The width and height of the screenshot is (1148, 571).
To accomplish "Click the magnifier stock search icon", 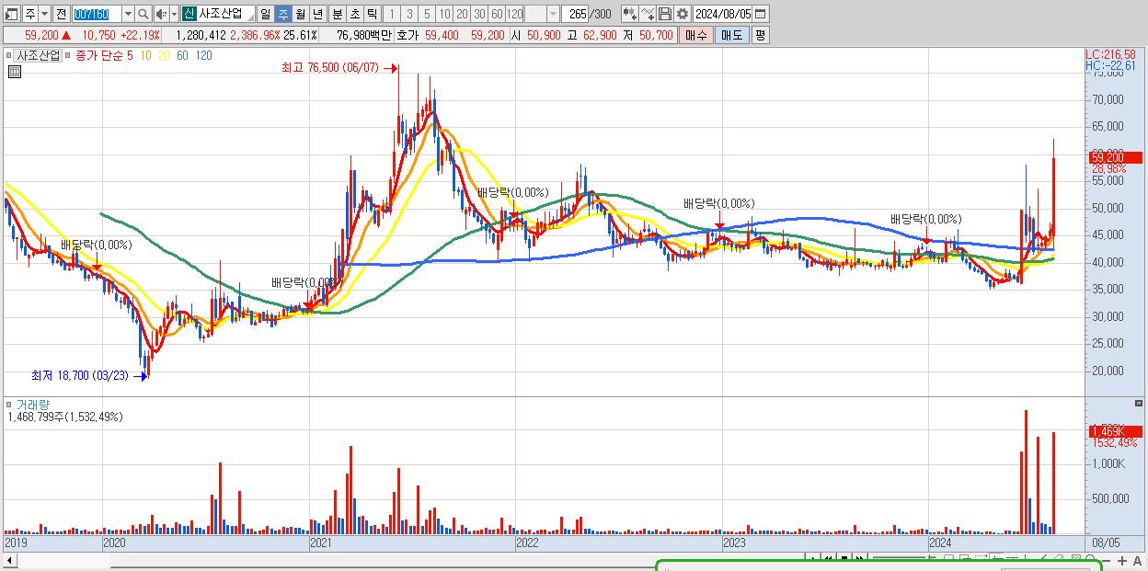I will [143, 14].
